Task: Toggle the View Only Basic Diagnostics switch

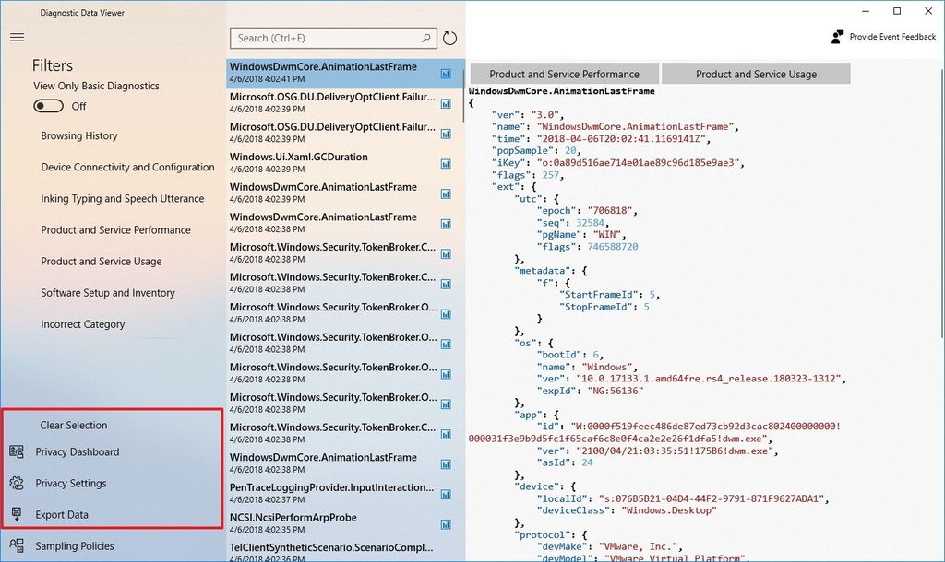Action: (x=48, y=106)
